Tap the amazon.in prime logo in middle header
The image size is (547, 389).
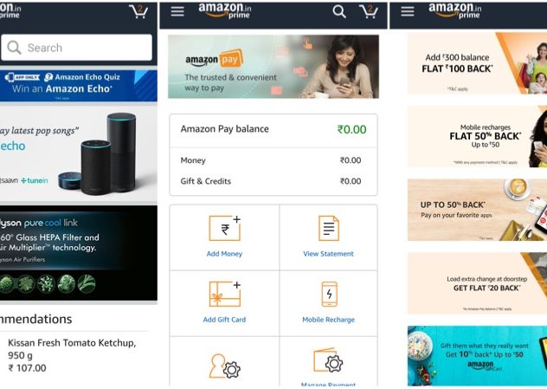[225, 10]
